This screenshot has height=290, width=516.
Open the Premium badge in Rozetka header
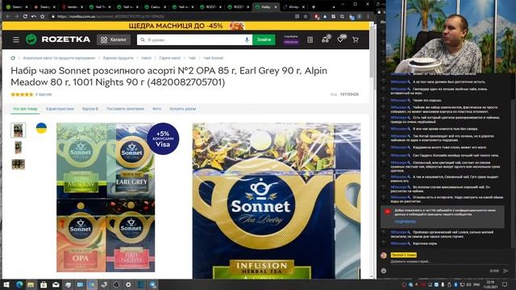291,42
